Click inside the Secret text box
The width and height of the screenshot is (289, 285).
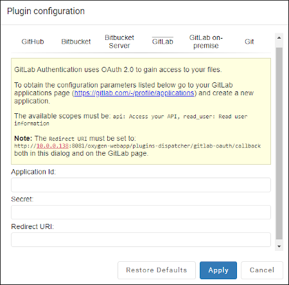pos(141,212)
